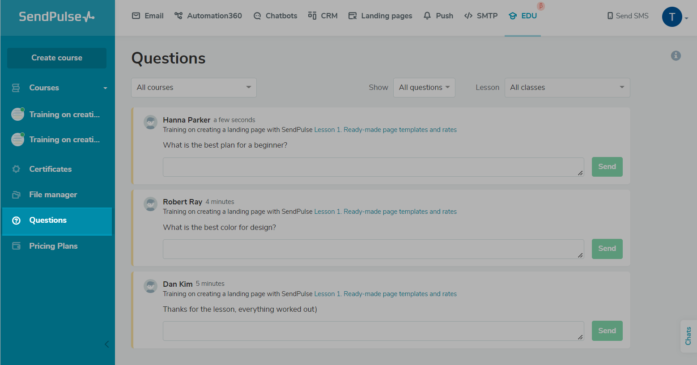The width and height of the screenshot is (697, 365).
Task: Click the Send SMS phone icon
Action: pos(610,16)
